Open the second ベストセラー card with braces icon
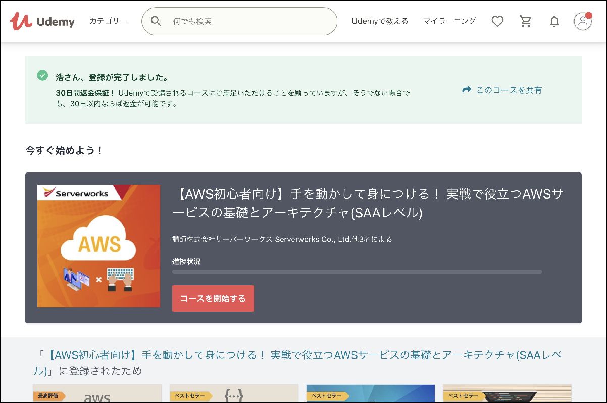The width and height of the screenshot is (607, 403). tap(234, 393)
